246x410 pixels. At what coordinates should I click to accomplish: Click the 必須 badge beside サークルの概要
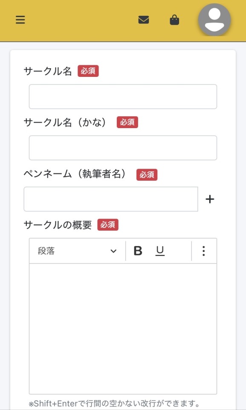point(108,225)
